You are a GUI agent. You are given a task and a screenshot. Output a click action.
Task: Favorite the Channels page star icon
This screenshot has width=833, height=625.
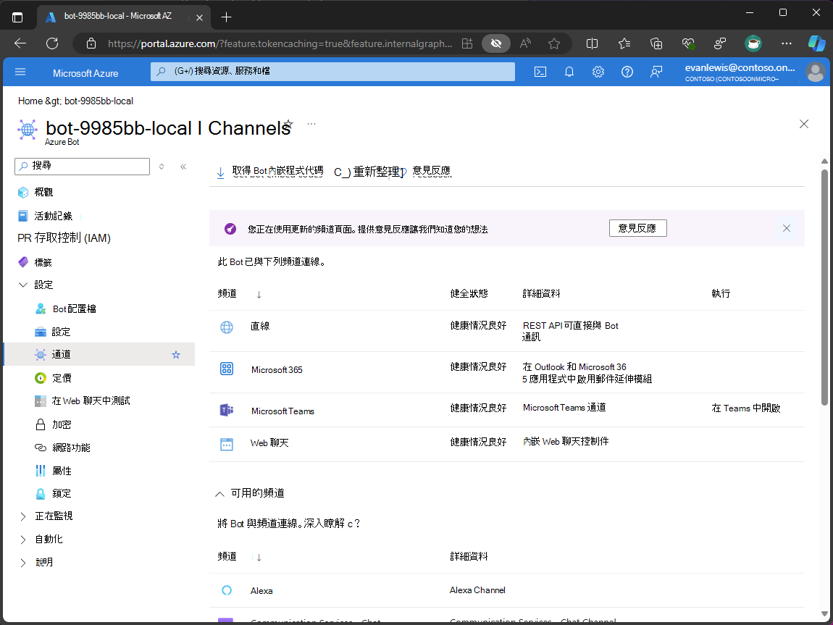click(x=288, y=125)
